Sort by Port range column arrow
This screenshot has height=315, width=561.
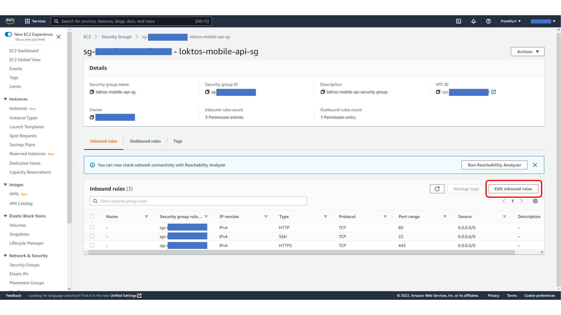click(x=445, y=217)
